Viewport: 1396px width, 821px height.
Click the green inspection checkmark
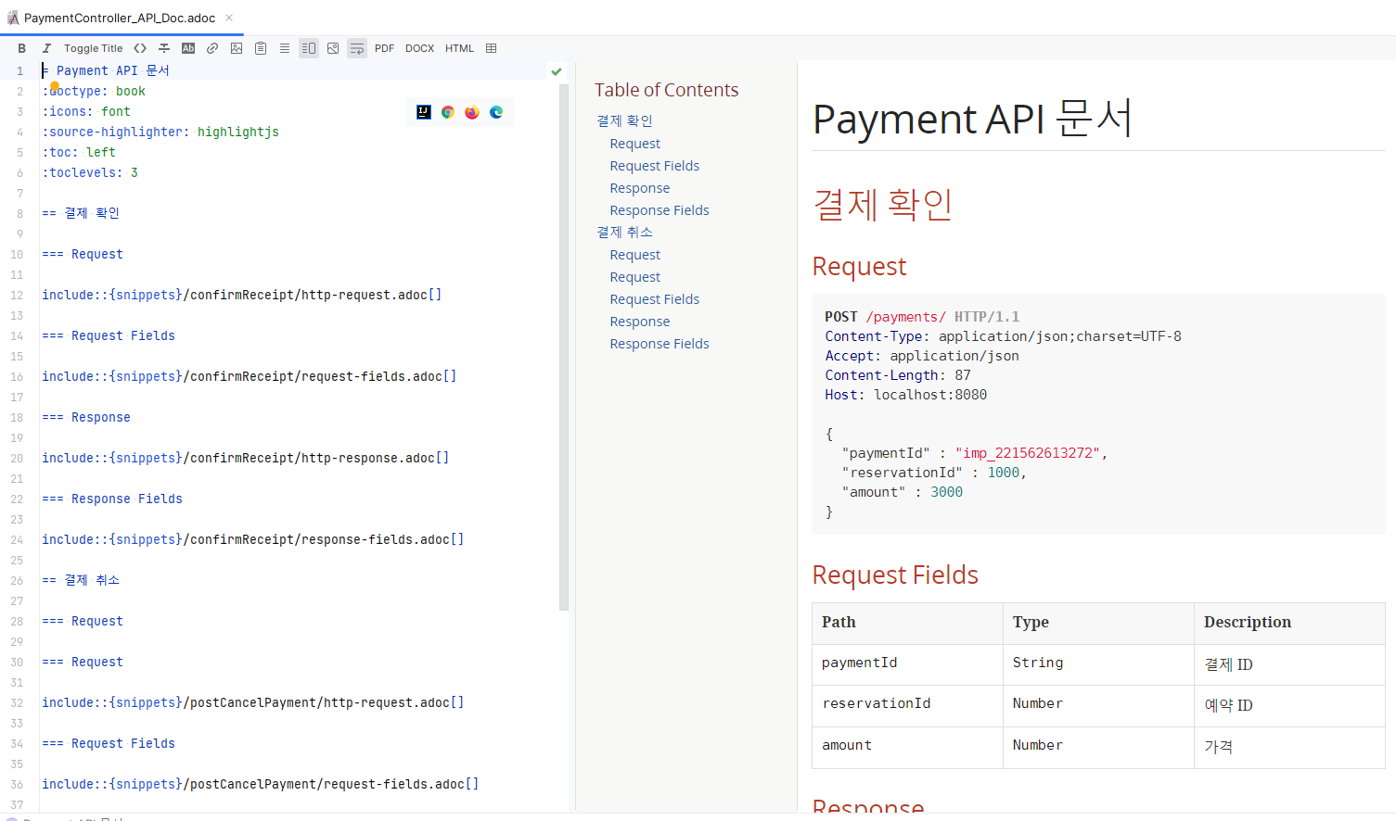click(557, 71)
